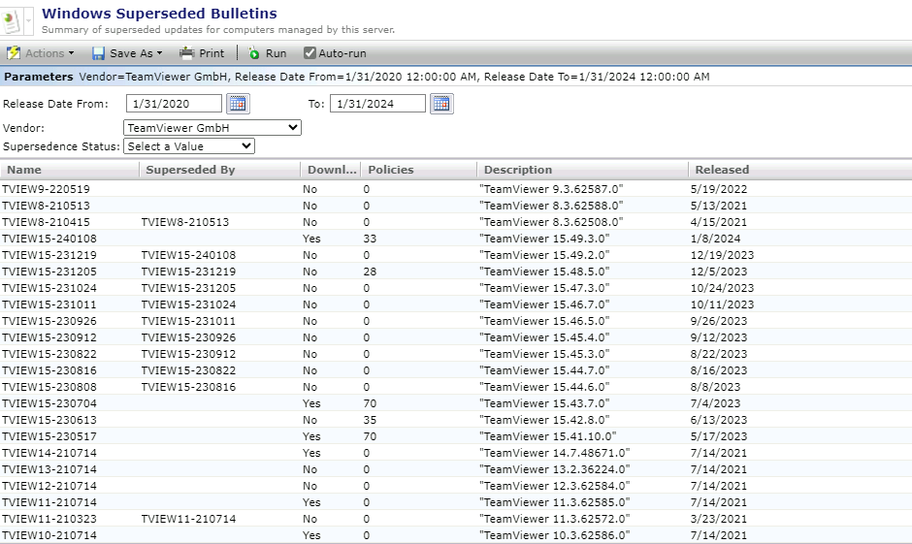Image resolution: width=912 pixels, height=544 pixels.
Task: Click "TeamViewer 15.43.7.0" description
Action: click(544, 403)
